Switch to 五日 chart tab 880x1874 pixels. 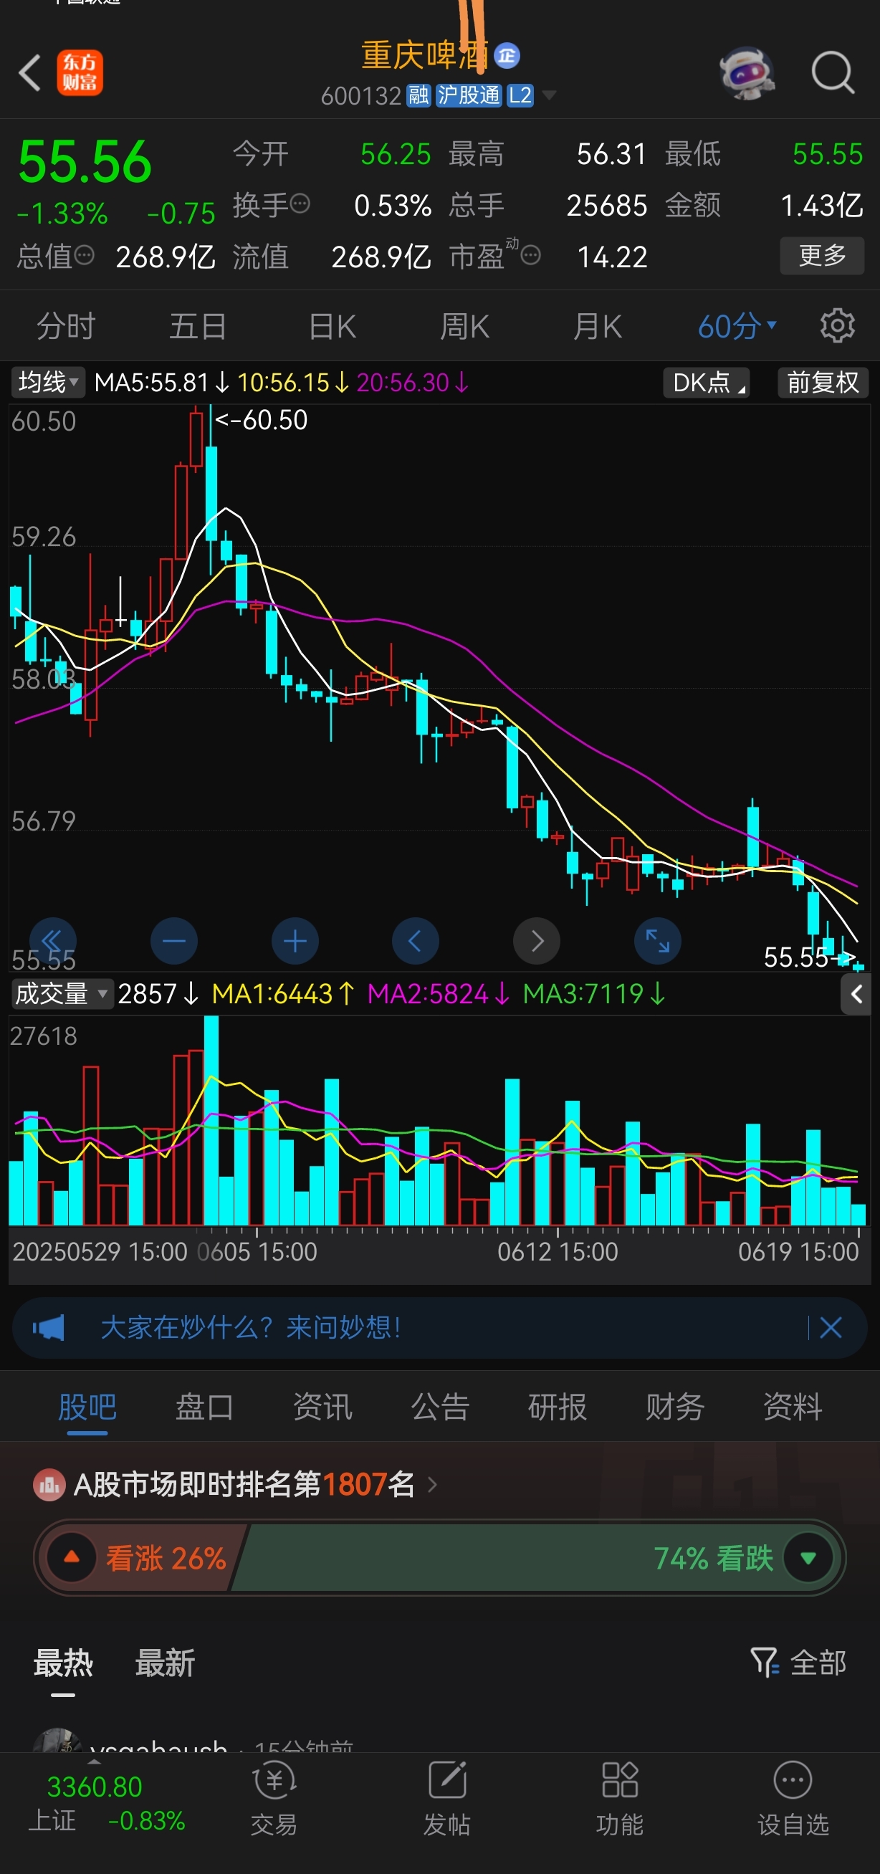click(x=198, y=326)
